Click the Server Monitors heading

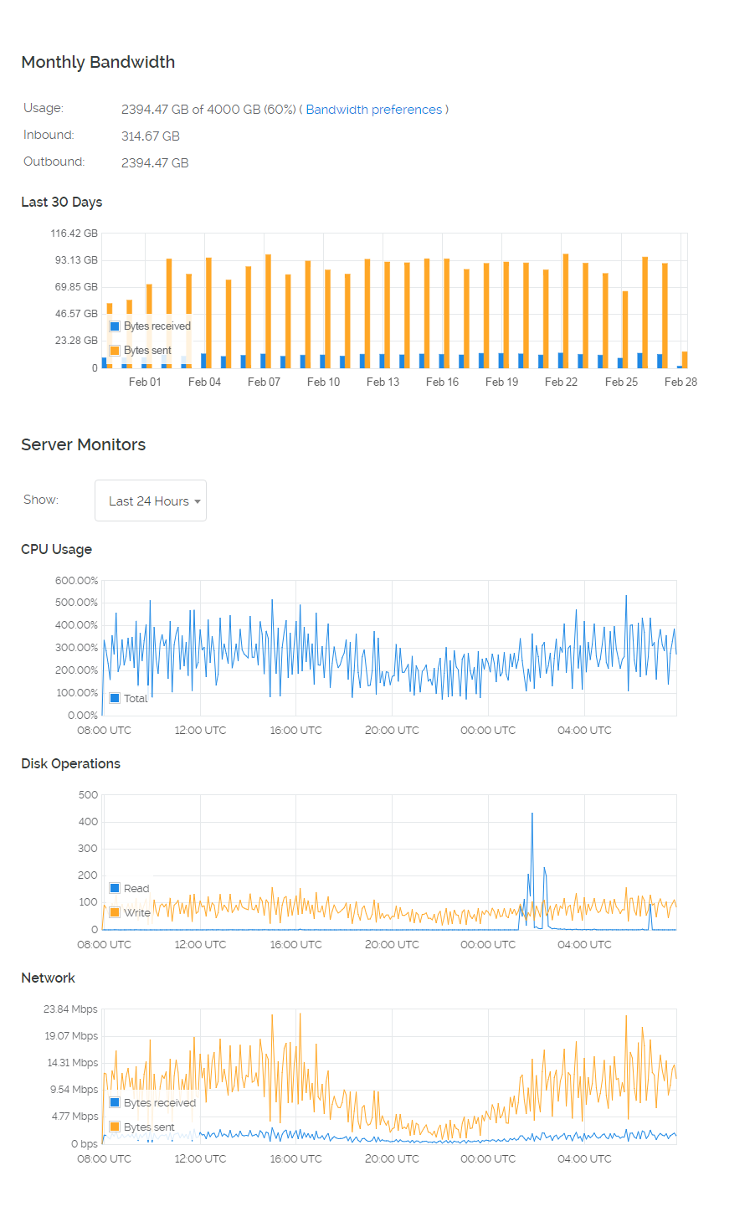[83, 444]
